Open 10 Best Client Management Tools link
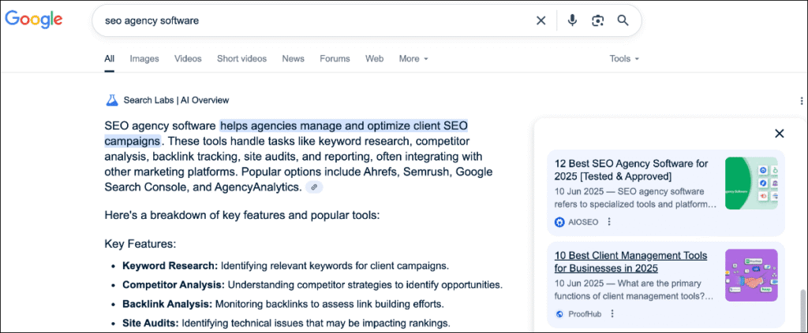Viewport: 808px width, 333px height. 630,262
